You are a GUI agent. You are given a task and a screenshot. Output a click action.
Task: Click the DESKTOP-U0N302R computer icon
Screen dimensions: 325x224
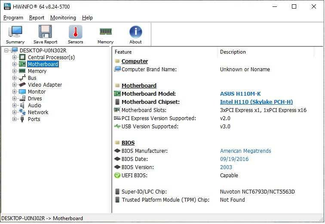click(x=14, y=50)
